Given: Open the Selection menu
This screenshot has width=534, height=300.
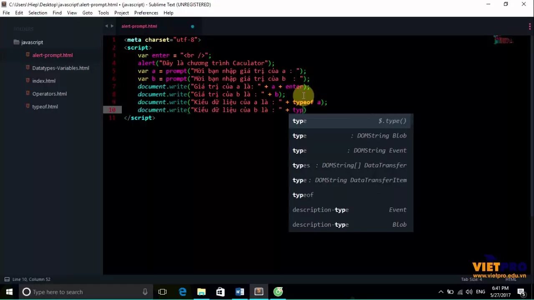Looking at the screenshot, I should click(x=38, y=13).
